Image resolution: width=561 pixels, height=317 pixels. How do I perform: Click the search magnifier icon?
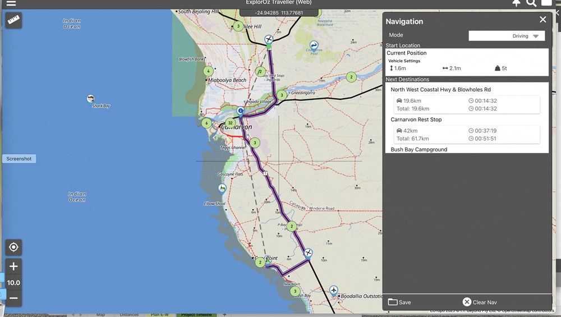pos(531,3)
